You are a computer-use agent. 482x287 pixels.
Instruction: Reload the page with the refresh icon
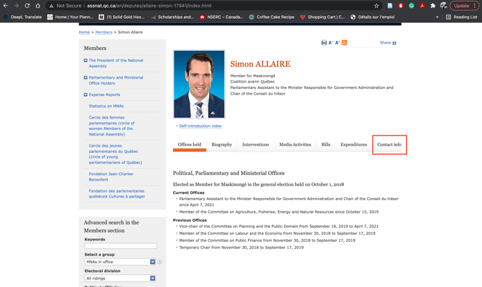click(27, 6)
